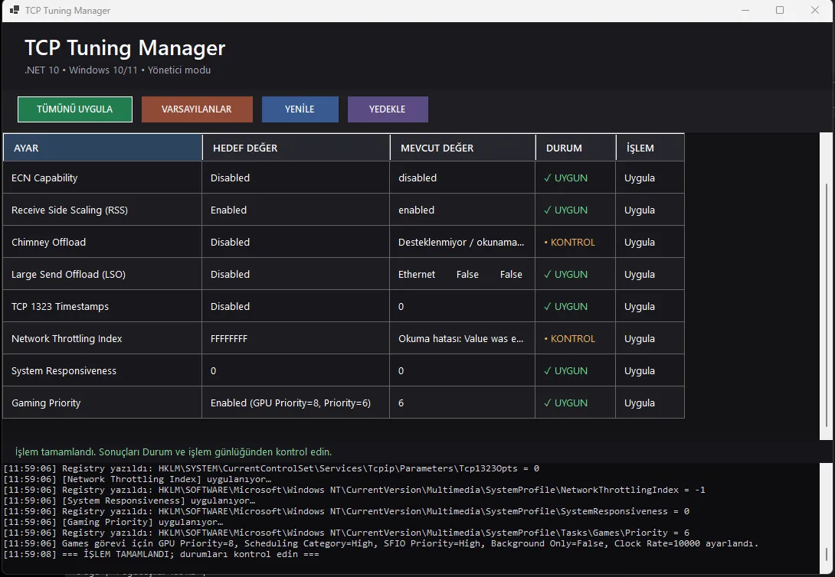Click the TÜMÜNÜ UYGULA button

point(75,109)
